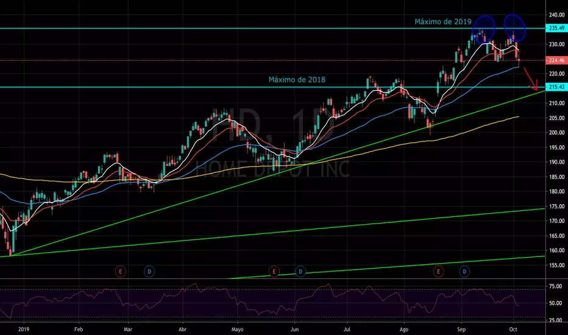Click the 2019 label on time axis
568x335 pixels.
click(24, 329)
